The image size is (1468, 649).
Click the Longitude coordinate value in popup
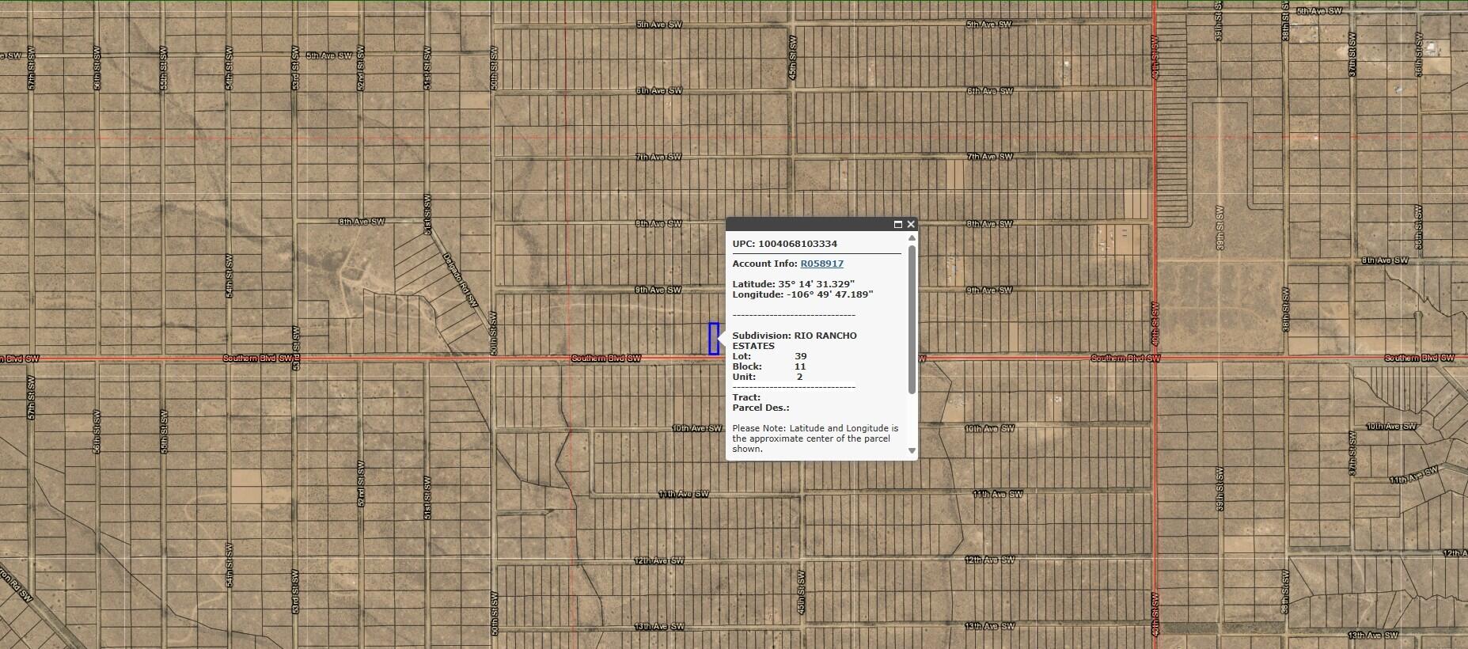click(829, 294)
